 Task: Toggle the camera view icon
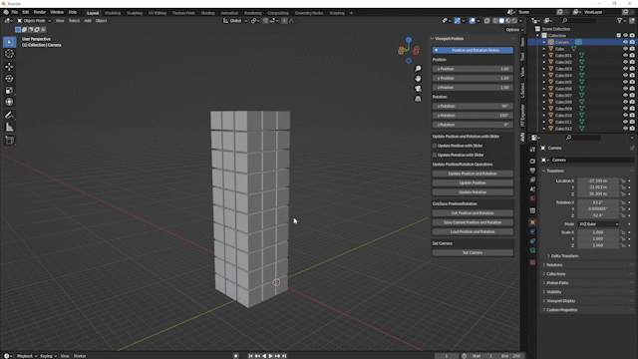[x=418, y=89]
